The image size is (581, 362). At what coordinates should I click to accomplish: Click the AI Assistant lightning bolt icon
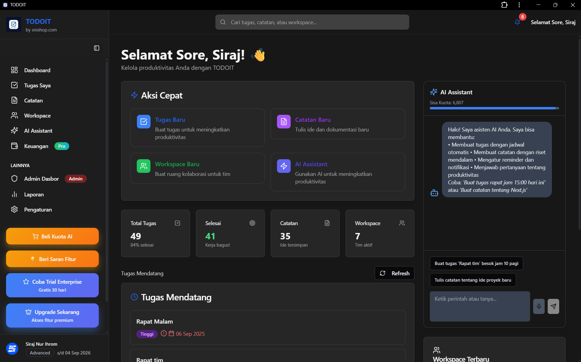[x=284, y=166]
